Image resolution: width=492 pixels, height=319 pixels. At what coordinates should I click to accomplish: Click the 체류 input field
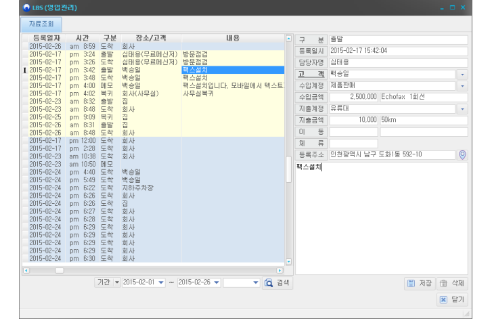(354, 144)
